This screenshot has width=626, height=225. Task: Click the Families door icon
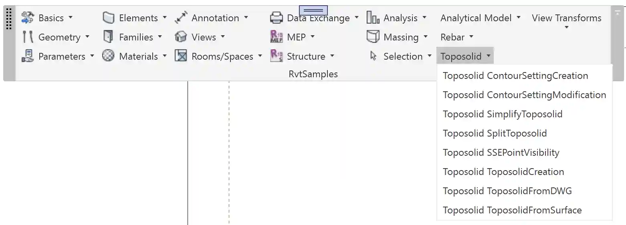pos(108,37)
